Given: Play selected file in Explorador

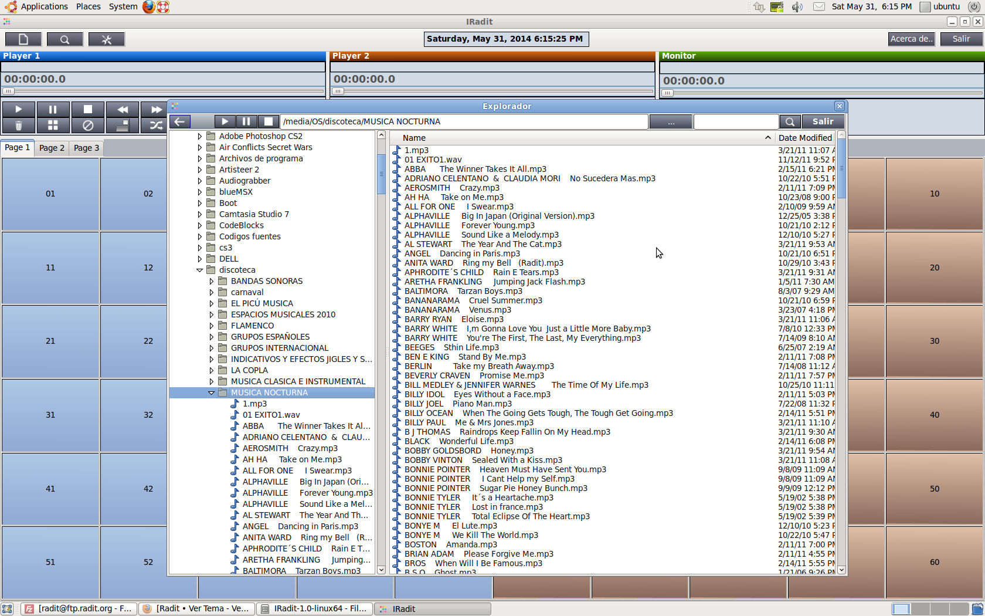Looking at the screenshot, I should pyautogui.click(x=225, y=121).
